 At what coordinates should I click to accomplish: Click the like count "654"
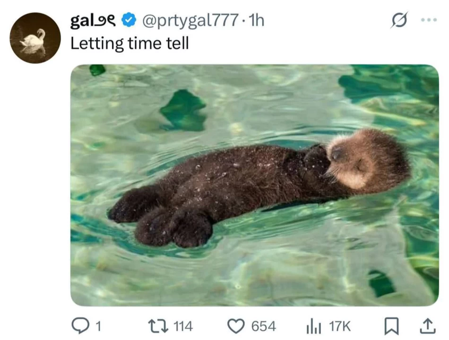pos(263,326)
